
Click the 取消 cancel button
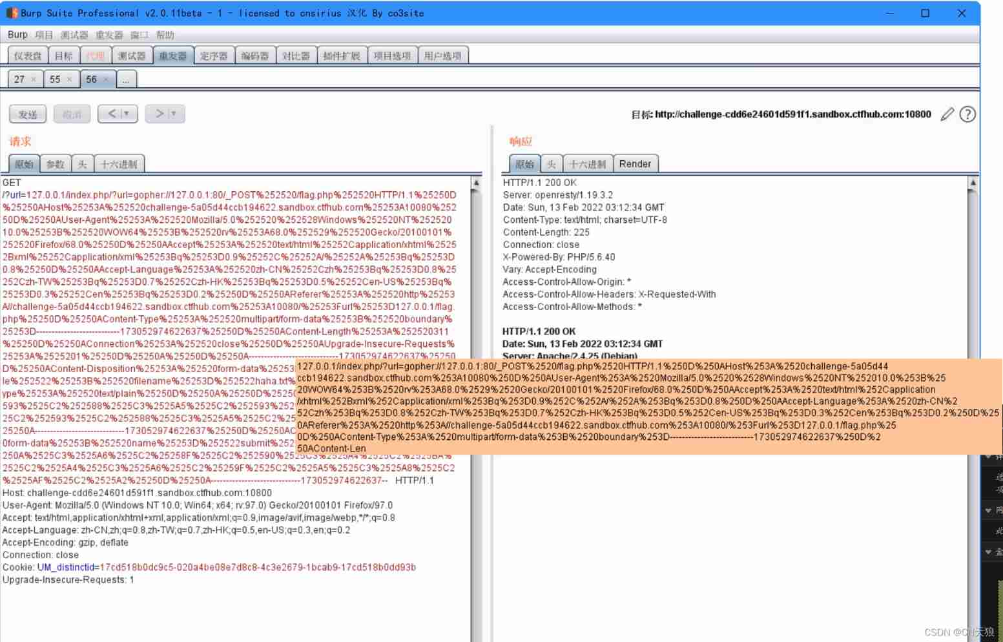[72, 114]
